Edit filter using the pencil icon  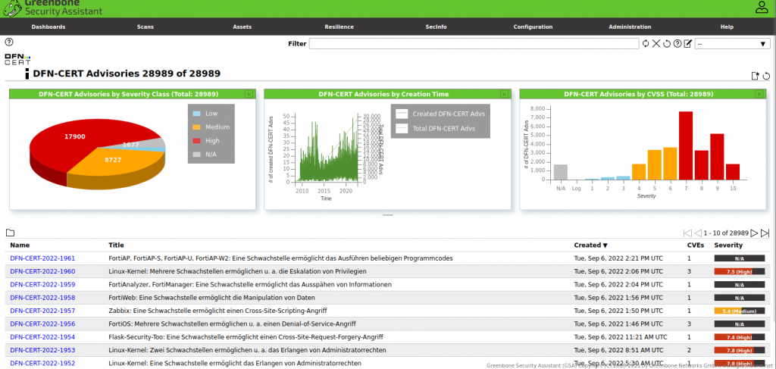coord(687,43)
